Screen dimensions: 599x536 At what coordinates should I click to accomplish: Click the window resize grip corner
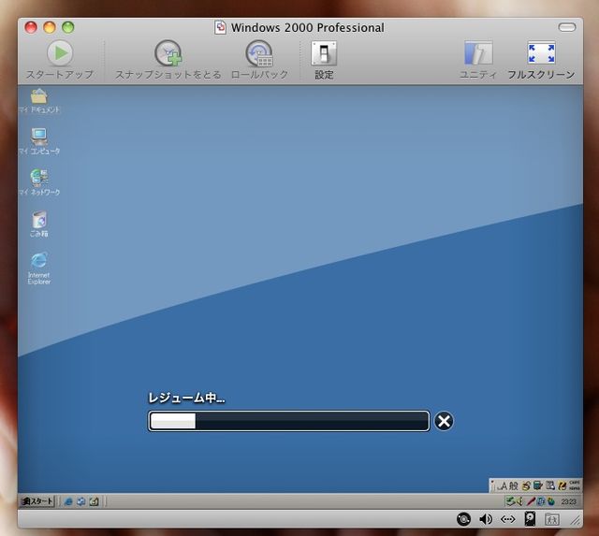[x=576, y=520]
